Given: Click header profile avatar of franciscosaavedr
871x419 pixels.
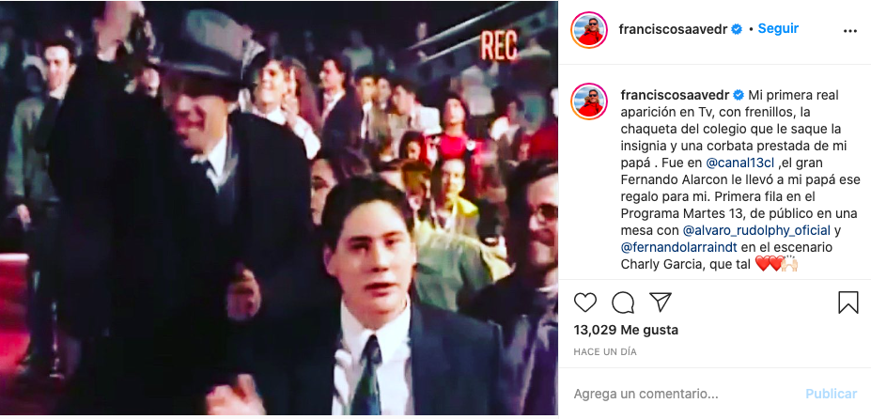Looking at the screenshot, I should [589, 30].
